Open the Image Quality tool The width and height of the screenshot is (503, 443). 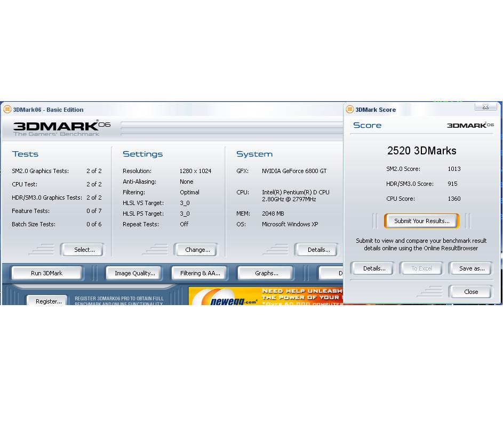[x=134, y=273]
